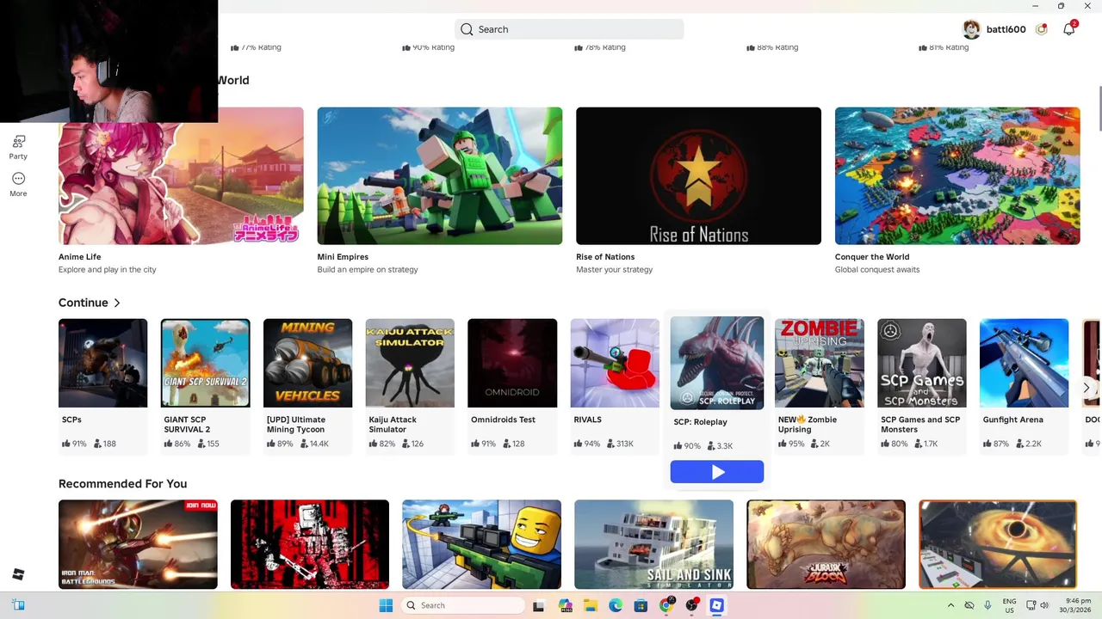Click the volume tray icon
Viewport: 1102px width, 619px height.
pos(1044,605)
